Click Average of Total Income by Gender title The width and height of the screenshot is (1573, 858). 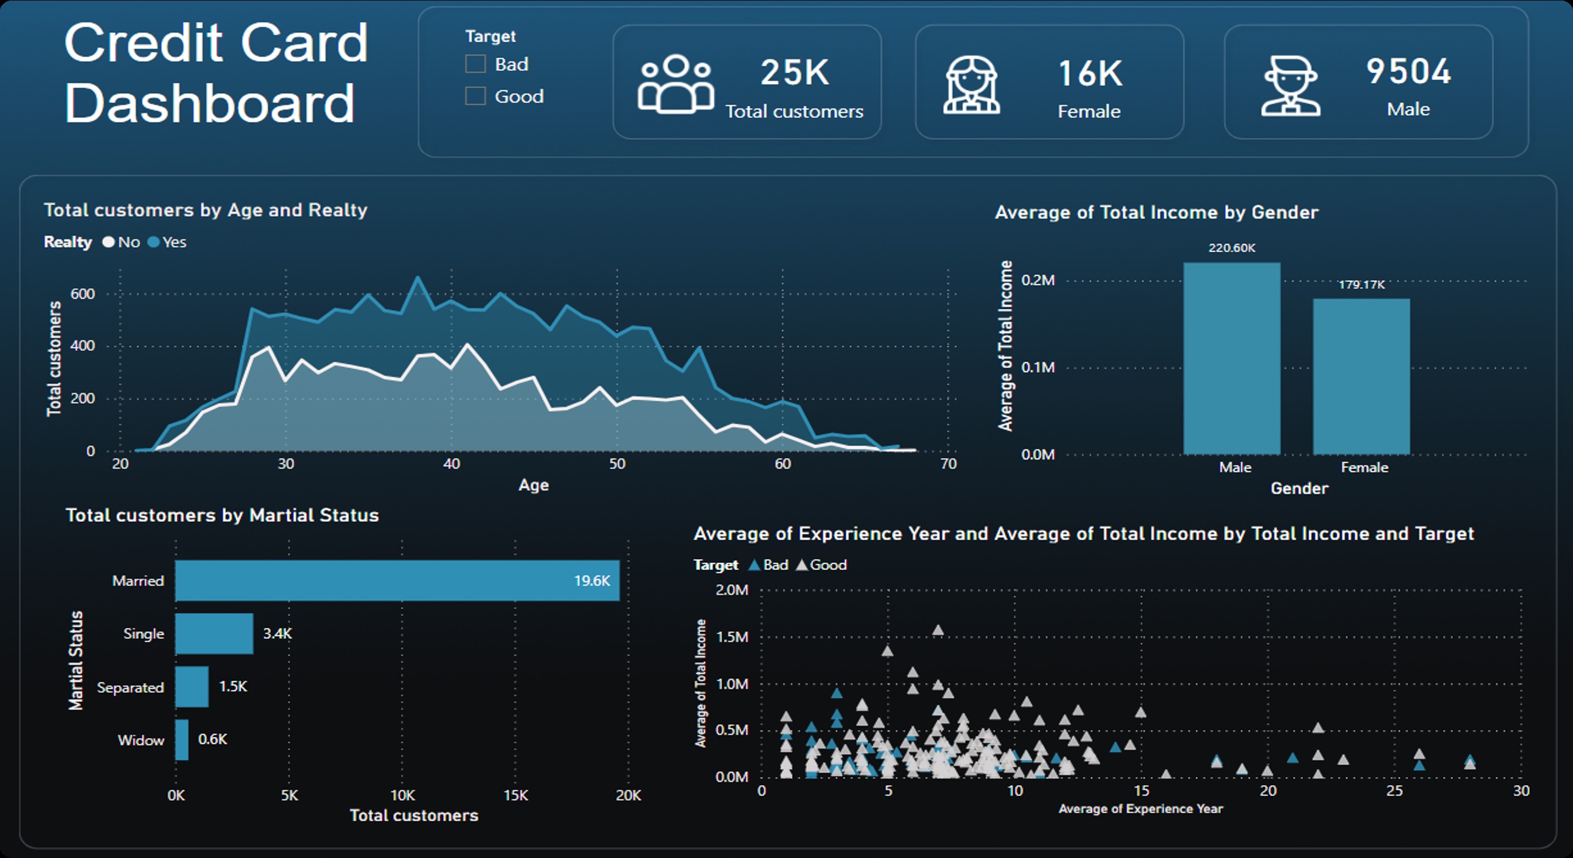point(1157,212)
